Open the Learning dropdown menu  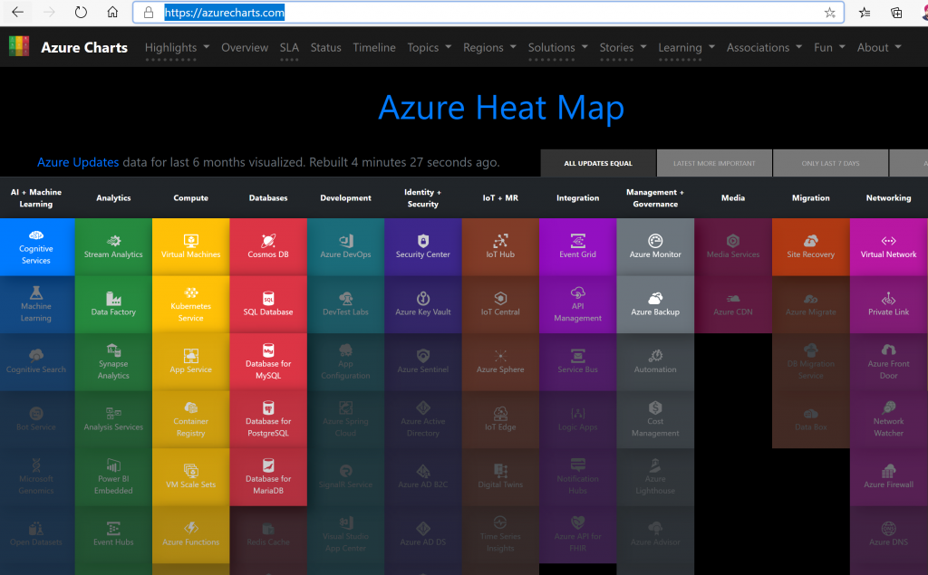pos(686,47)
